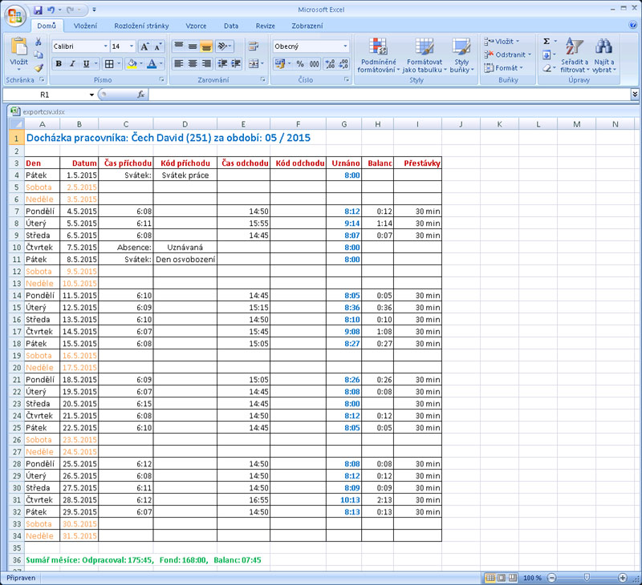This screenshot has width=642, height=585.
Task: Open the Calibri font name dropdown
Action: click(104, 46)
